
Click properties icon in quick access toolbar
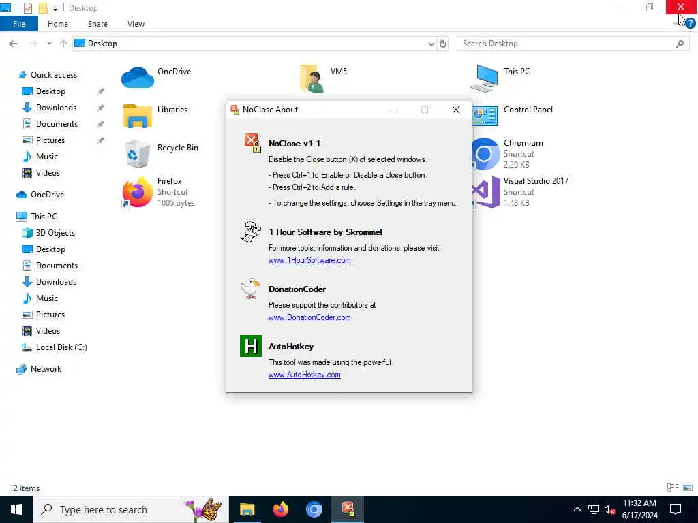tap(27, 8)
